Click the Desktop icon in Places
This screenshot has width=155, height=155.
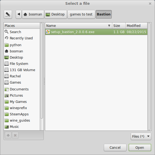[7, 58]
